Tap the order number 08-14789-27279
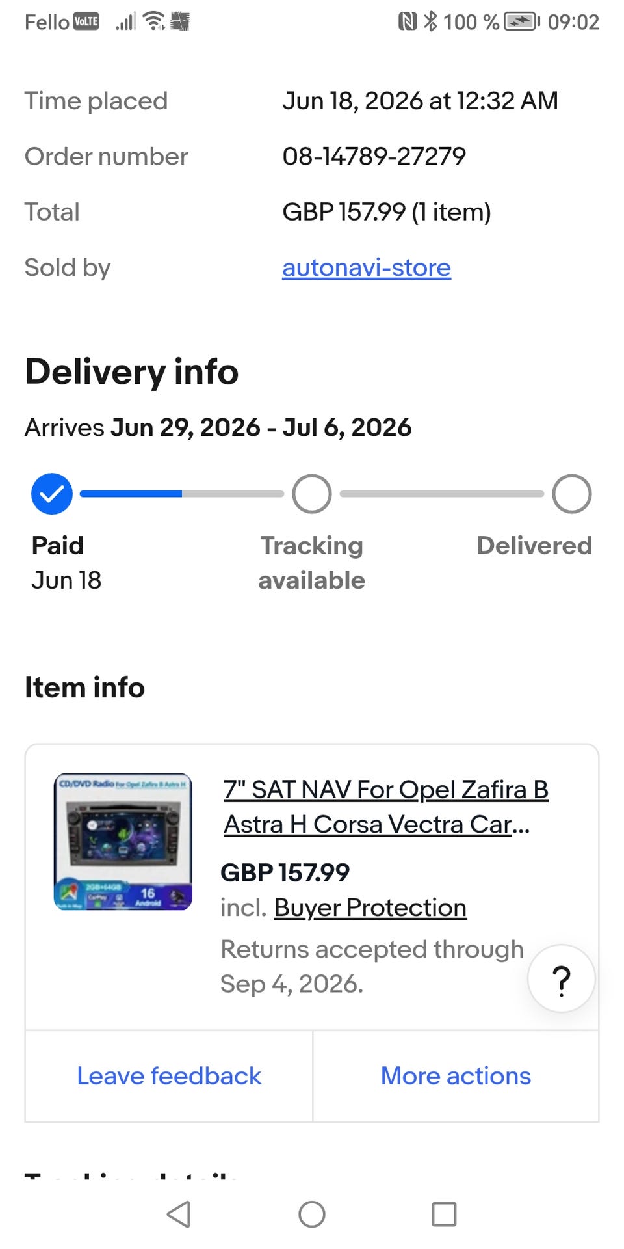Screen dimensions: 624x1249 [374, 156]
